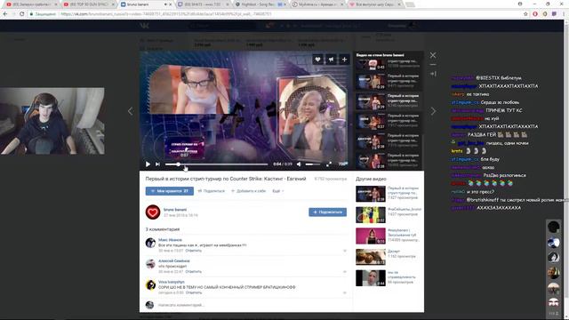Open Алексей Семёнов's profile name
The width and height of the screenshot is (569, 320).
point(174,261)
